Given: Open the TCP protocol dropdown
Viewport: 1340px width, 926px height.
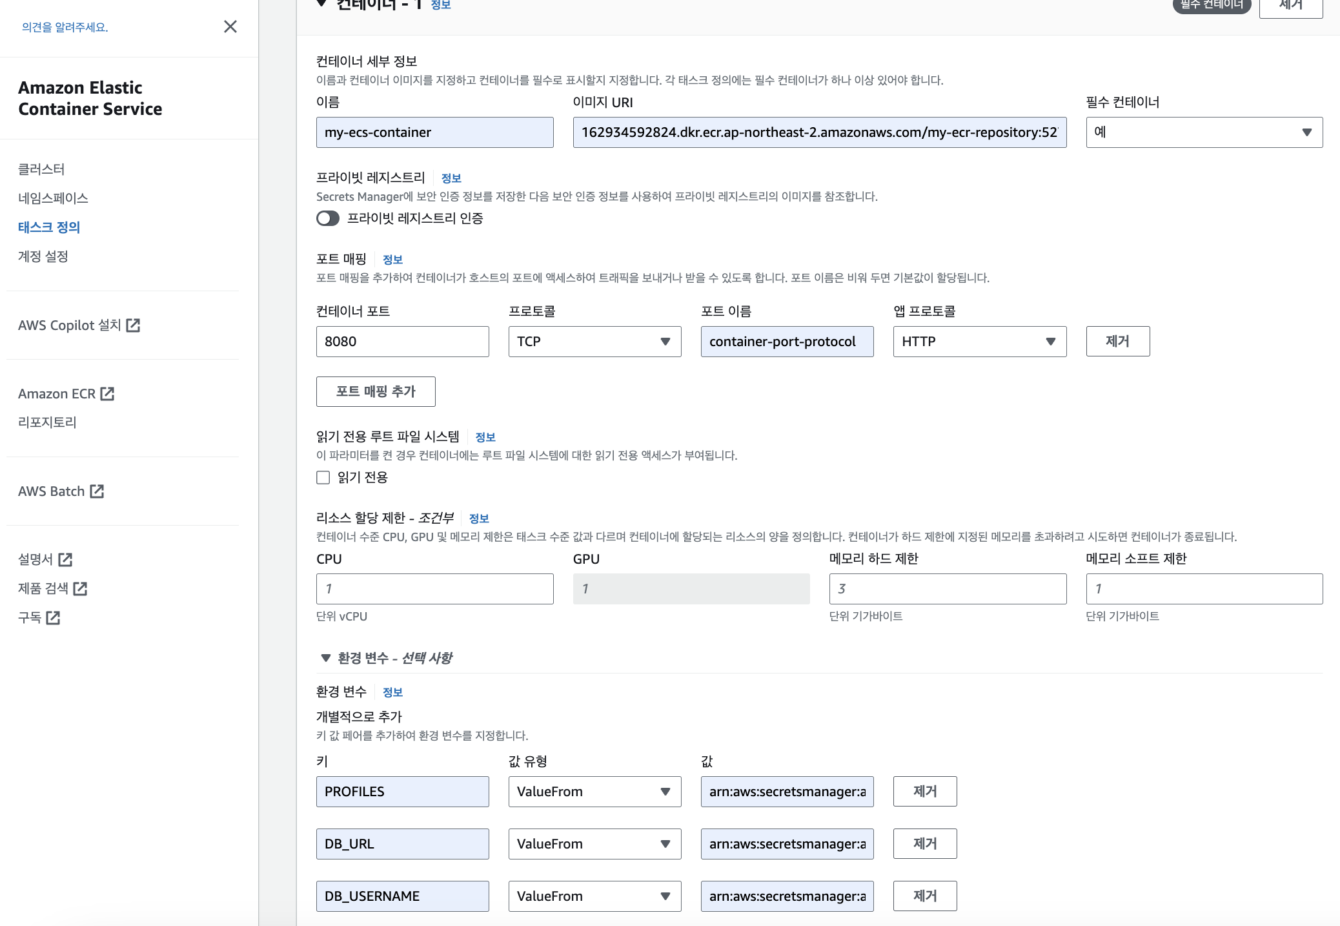Looking at the screenshot, I should pos(594,342).
